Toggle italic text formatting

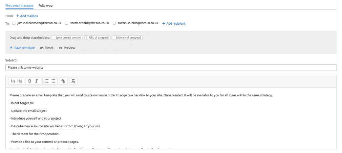pos(37,81)
